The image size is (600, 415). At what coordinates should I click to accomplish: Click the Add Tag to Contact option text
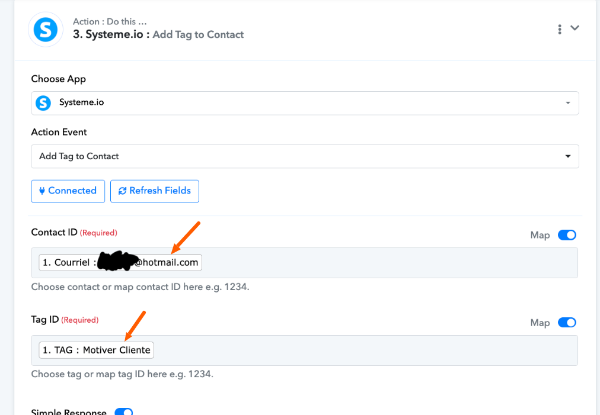tap(79, 156)
